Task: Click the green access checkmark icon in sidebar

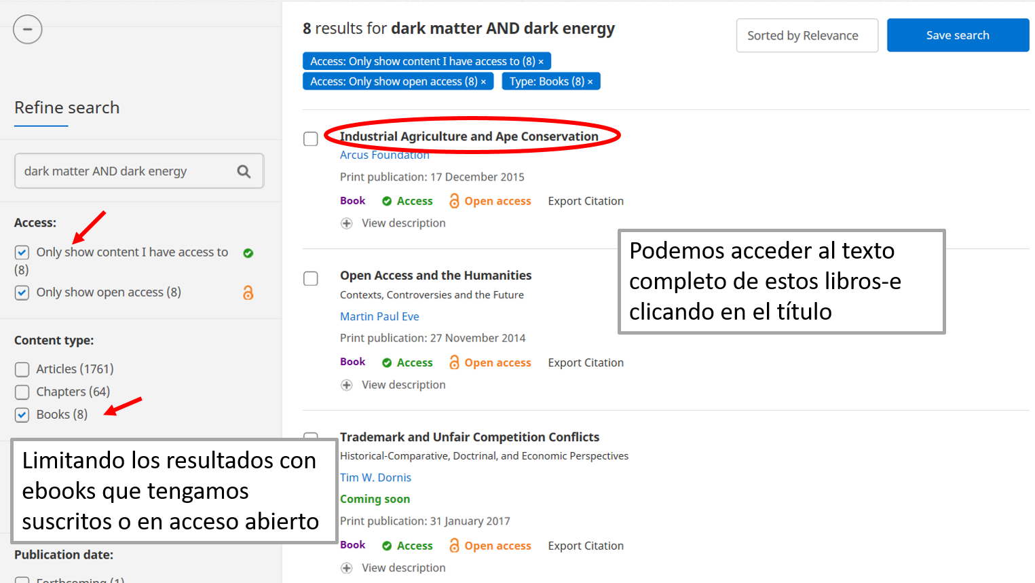Action: coord(248,253)
